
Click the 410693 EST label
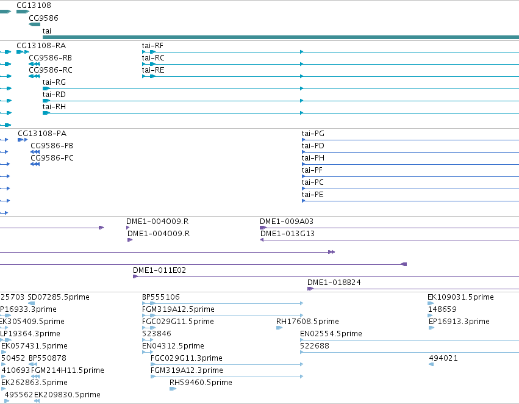click(x=16, y=370)
